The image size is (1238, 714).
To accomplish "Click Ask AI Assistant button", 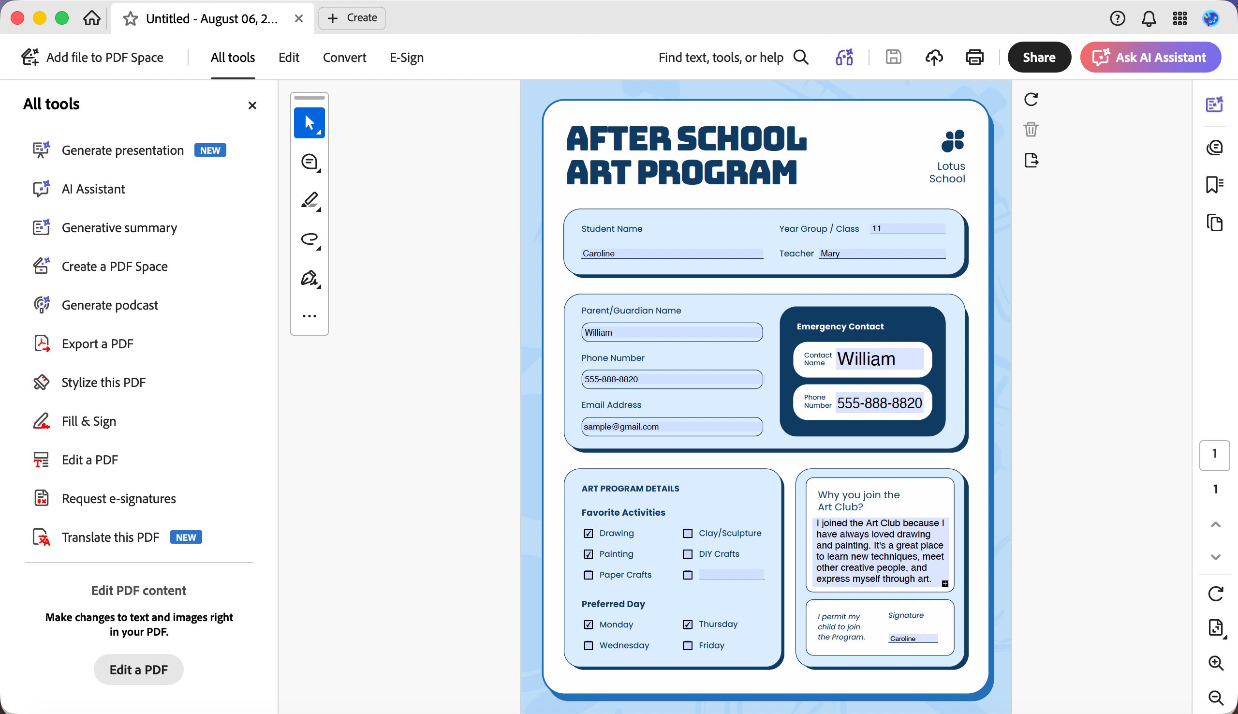I will tap(1150, 58).
